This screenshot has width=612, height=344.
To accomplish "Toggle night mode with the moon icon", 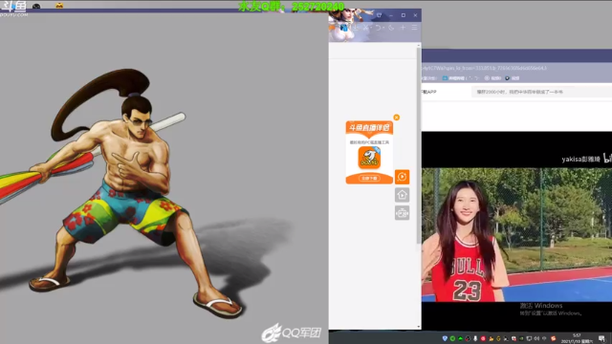I will point(391,28).
